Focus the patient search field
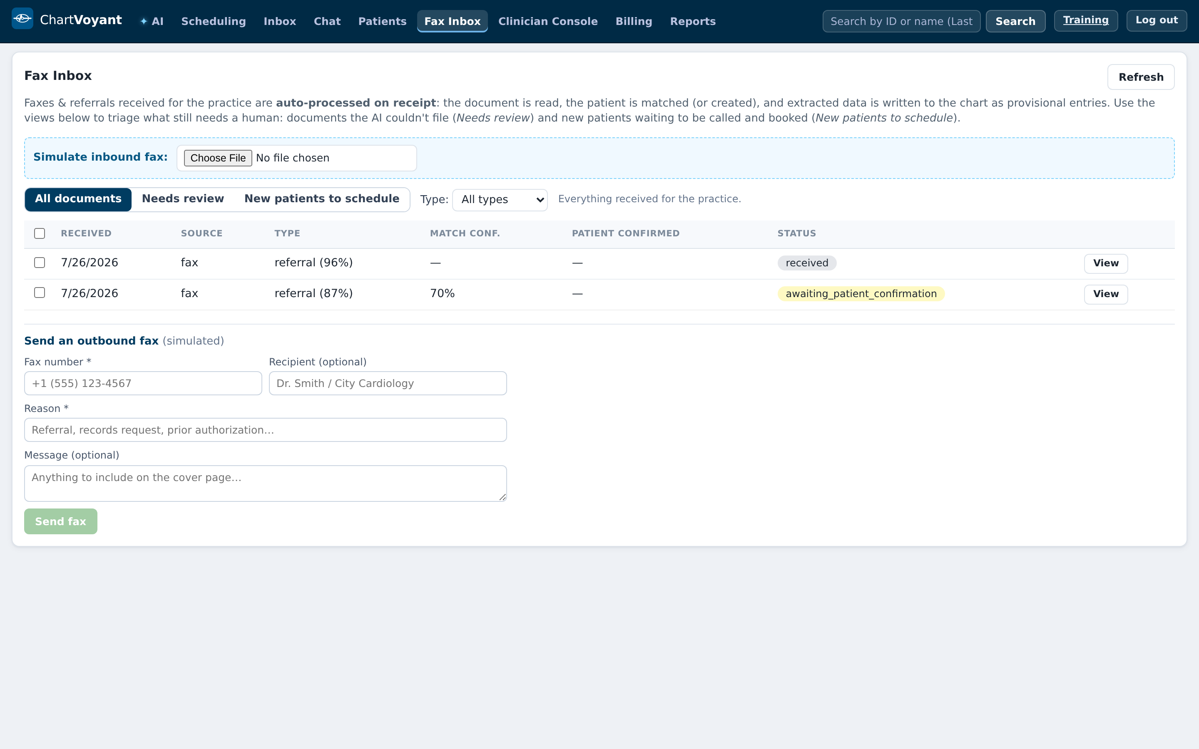This screenshot has height=749, width=1199. pos(901,21)
